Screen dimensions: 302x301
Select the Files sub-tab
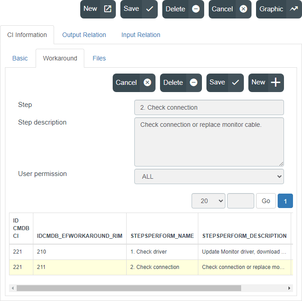click(x=99, y=58)
